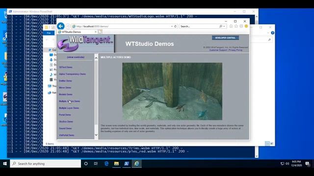The image size is (314, 176).
Task: Click the DEVELOPER CENTRAL button
Action: pos(225,38)
